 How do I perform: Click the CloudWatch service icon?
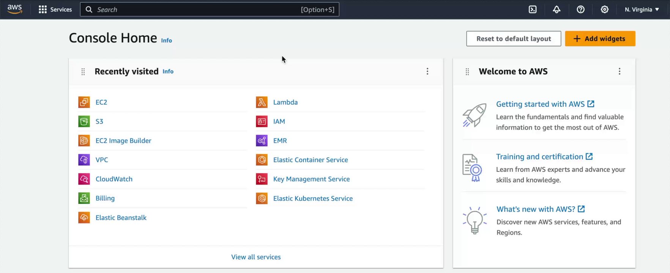tap(84, 179)
